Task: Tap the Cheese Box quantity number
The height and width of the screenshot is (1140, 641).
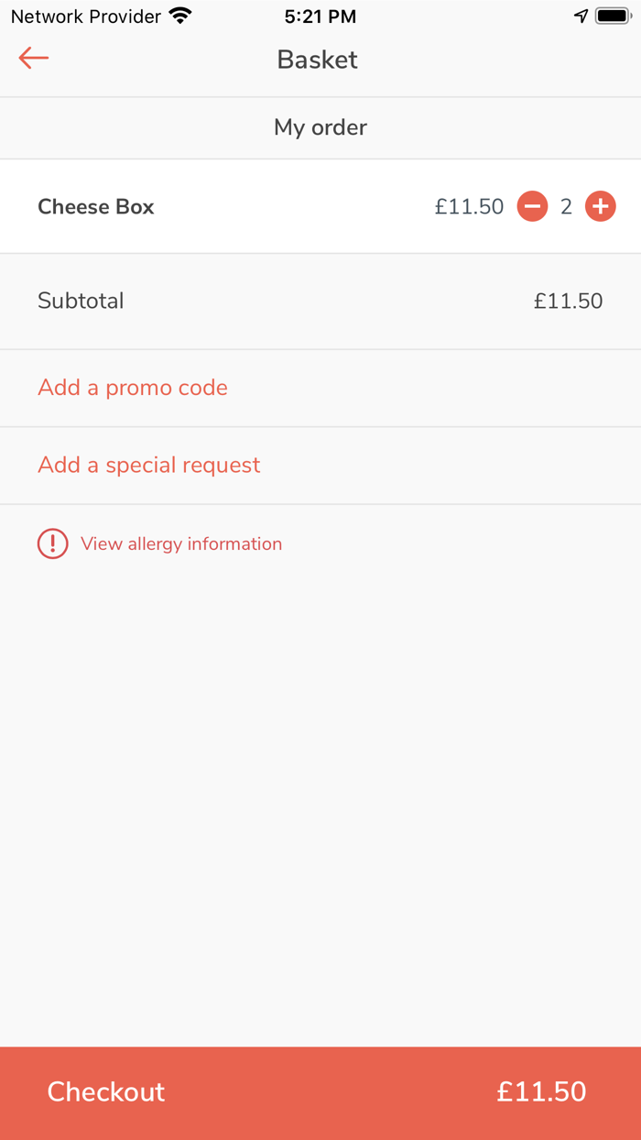Action: click(x=566, y=207)
